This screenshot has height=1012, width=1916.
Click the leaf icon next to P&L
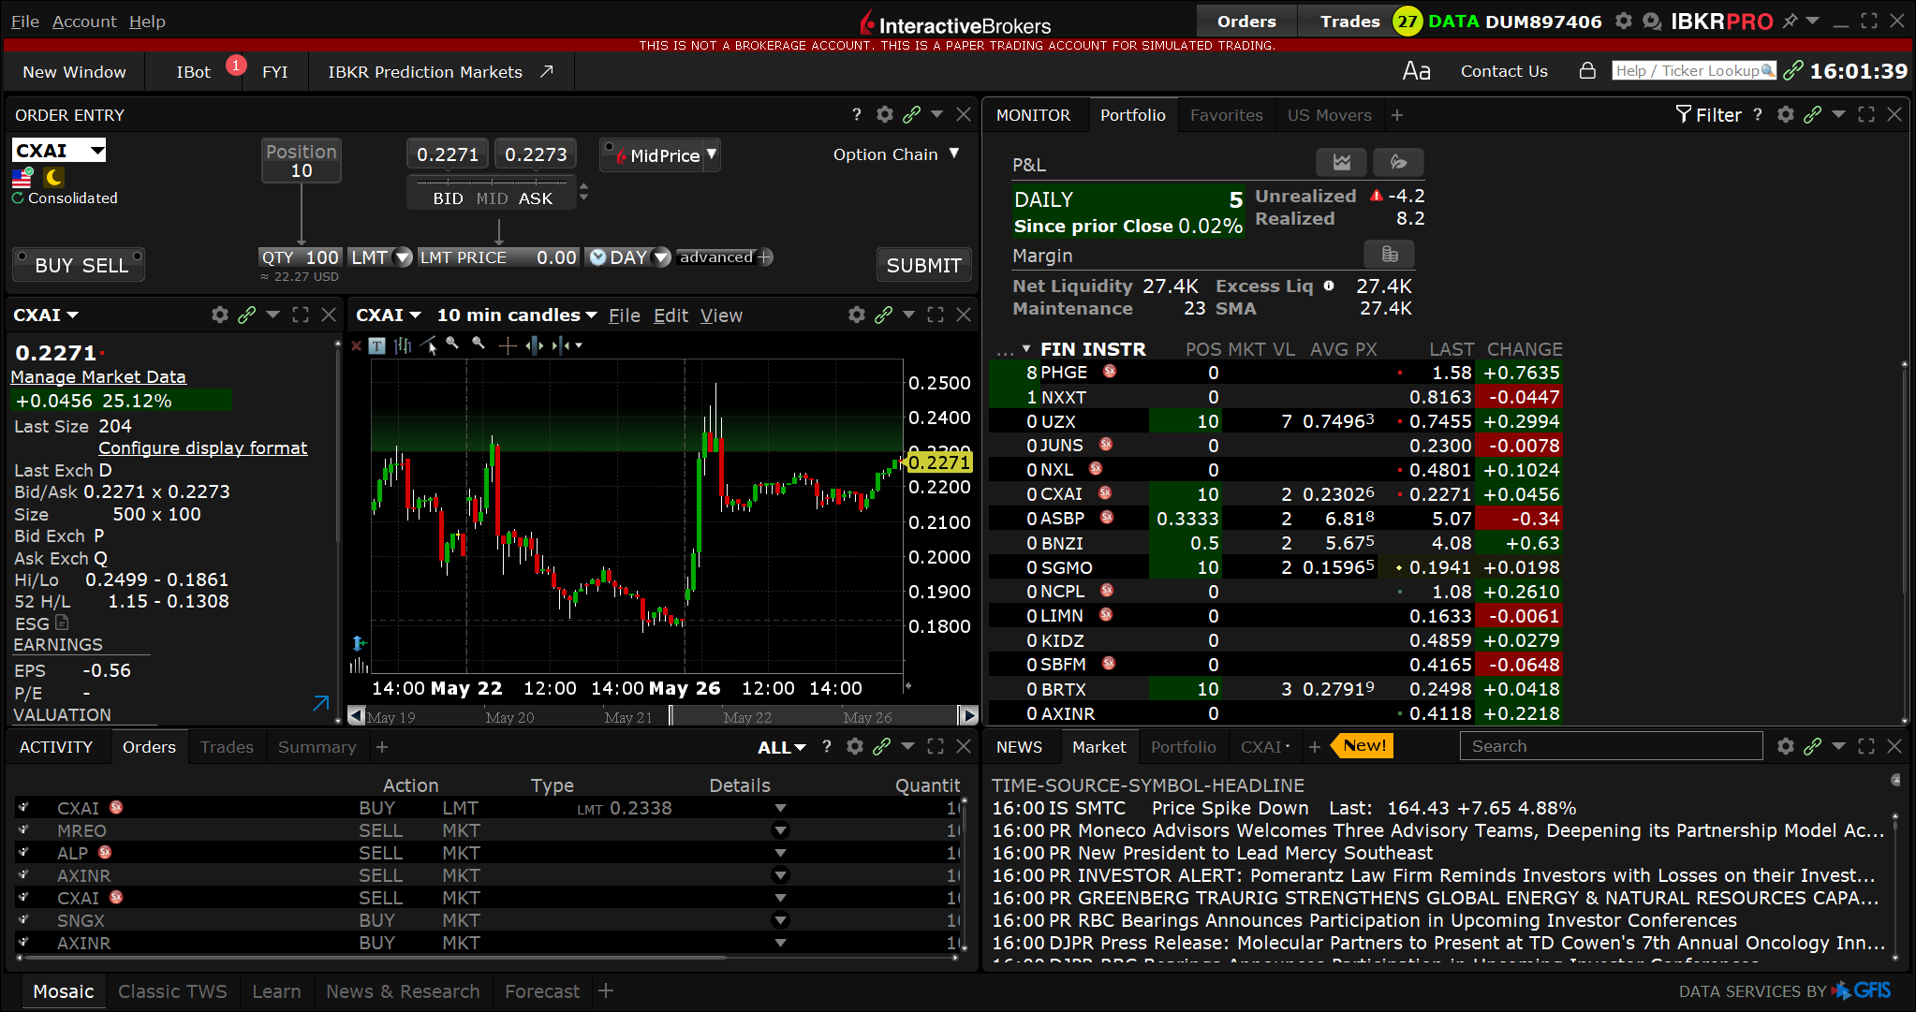coord(1398,162)
